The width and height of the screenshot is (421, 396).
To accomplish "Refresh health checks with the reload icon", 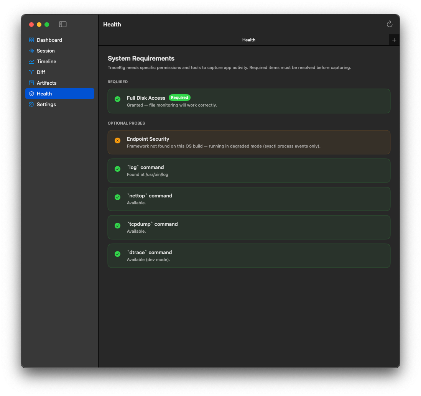I will tap(390, 24).
